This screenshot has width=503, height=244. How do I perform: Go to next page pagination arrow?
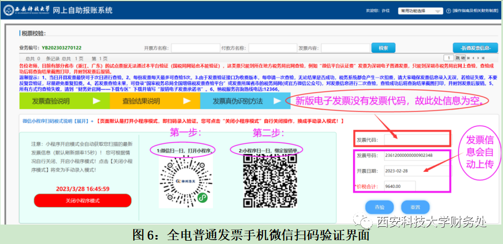(478, 58)
